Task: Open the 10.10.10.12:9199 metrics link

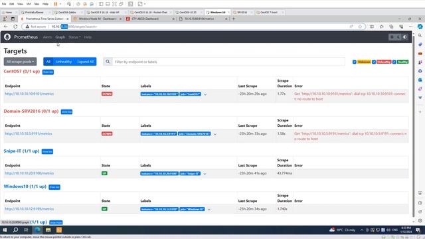Action: [x=29, y=209]
